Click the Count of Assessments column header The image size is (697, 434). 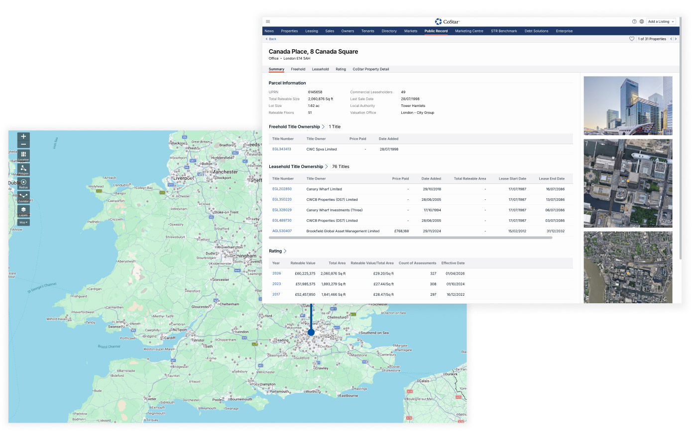coord(417,263)
